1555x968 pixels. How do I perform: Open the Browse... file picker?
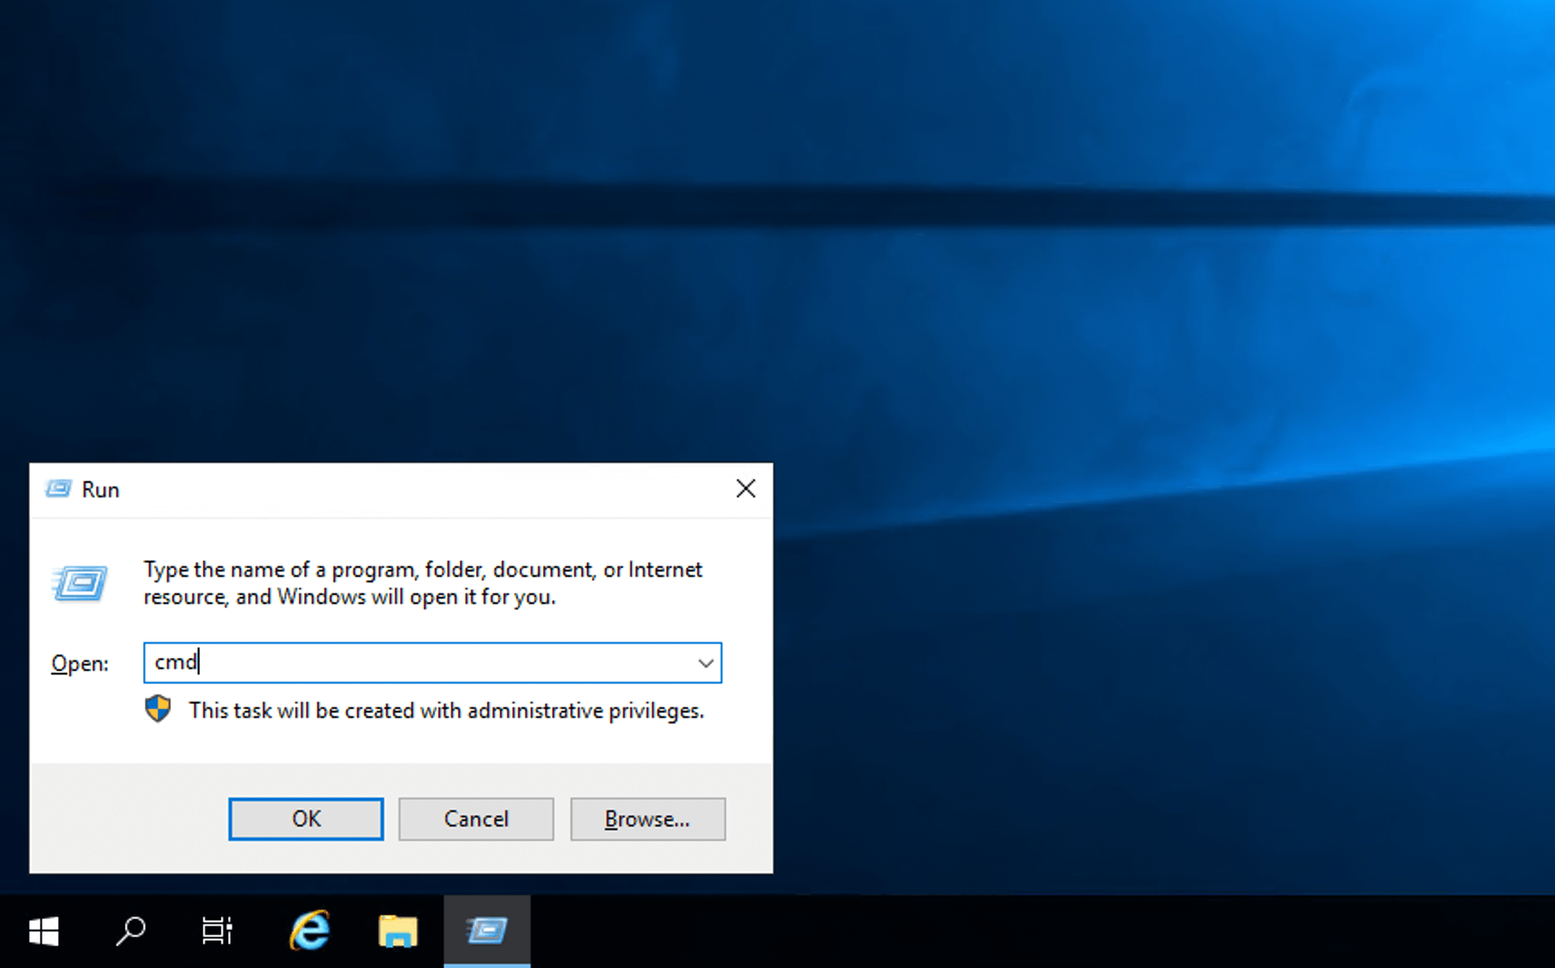tap(647, 819)
